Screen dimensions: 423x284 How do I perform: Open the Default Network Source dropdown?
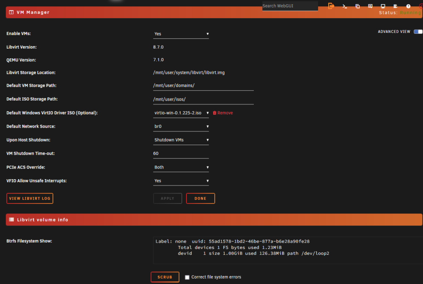[181, 126]
